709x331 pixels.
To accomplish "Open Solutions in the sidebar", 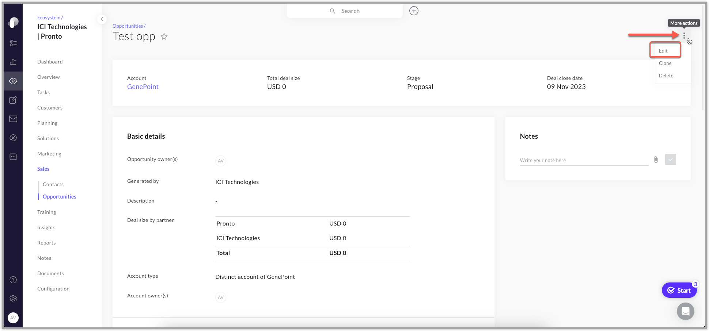I will [48, 138].
